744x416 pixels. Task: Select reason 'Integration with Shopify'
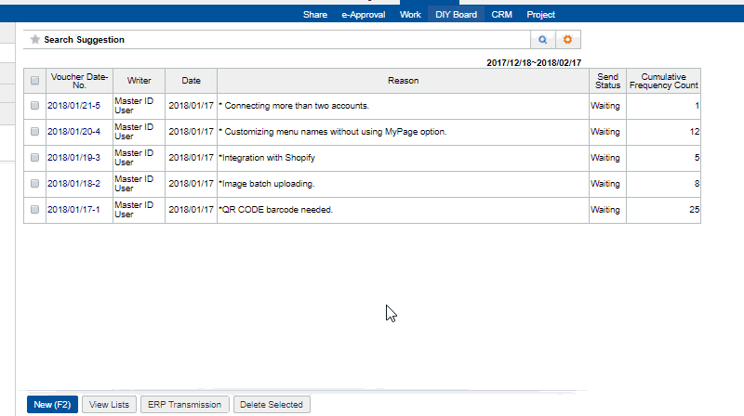click(267, 158)
